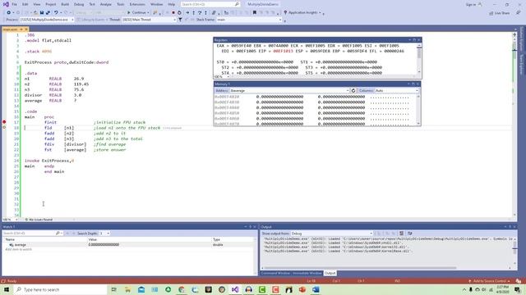This screenshot has width=526, height=295.
Task: Click the Visual Studio search box
Action: [x=210, y=4]
